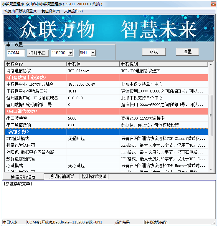Open the 复位设备(Y) menu
Image resolution: width=218 pixels, height=227 pixels.
tap(51, 11)
